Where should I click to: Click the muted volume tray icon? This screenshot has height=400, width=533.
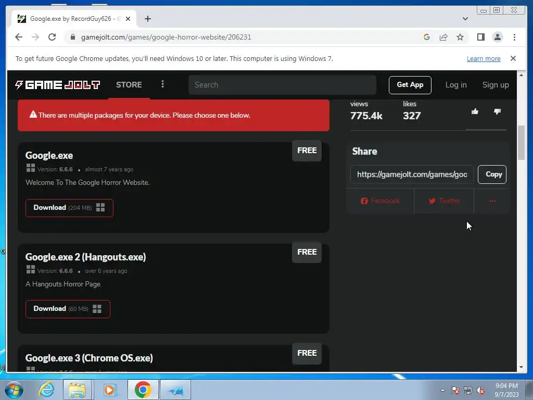[x=480, y=390]
